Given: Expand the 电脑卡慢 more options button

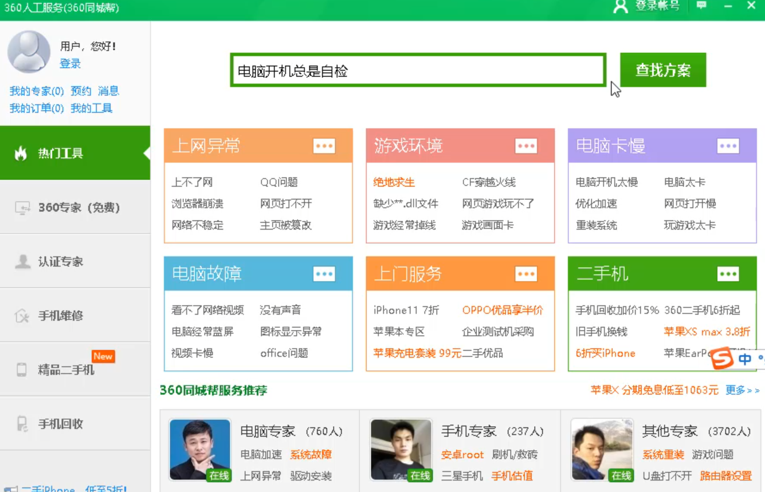Looking at the screenshot, I should pyautogui.click(x=728, y=146).
